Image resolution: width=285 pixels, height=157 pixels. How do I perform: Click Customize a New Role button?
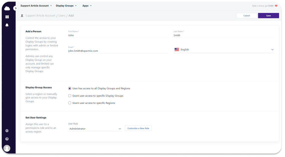[138, 128]
